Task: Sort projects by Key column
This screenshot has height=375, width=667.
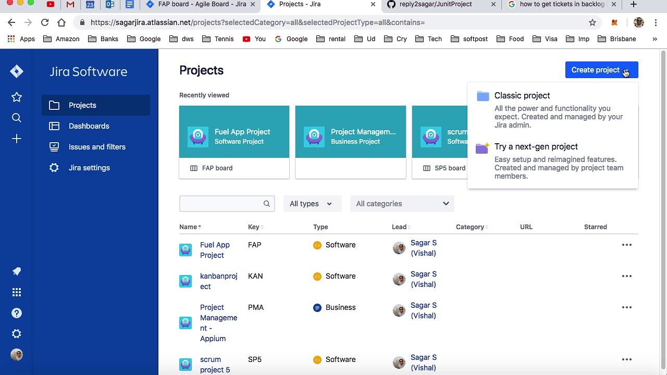Action: pos(255,227)
